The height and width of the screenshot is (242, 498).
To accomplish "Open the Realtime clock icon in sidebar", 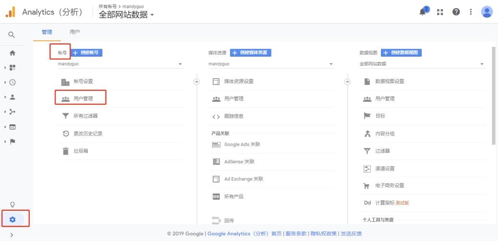I will [12, 83].
